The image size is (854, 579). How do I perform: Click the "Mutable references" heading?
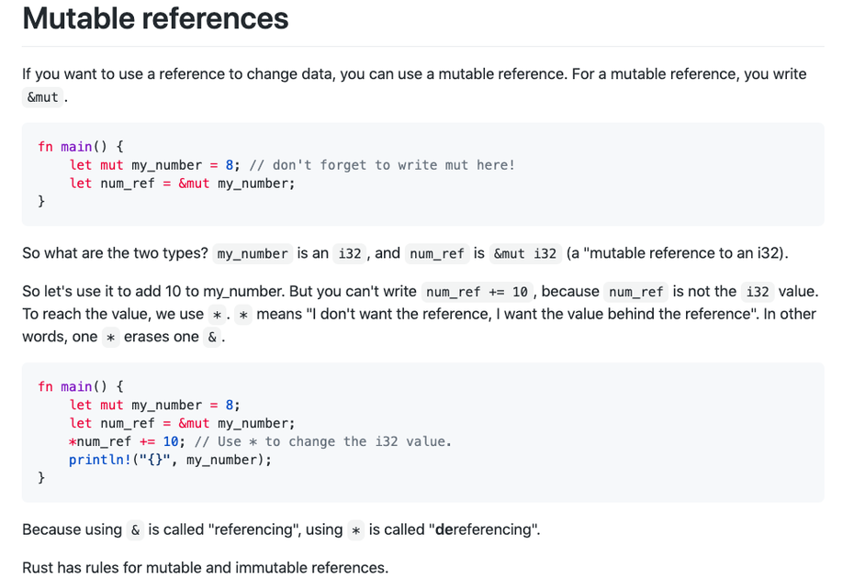click(155, 18)
